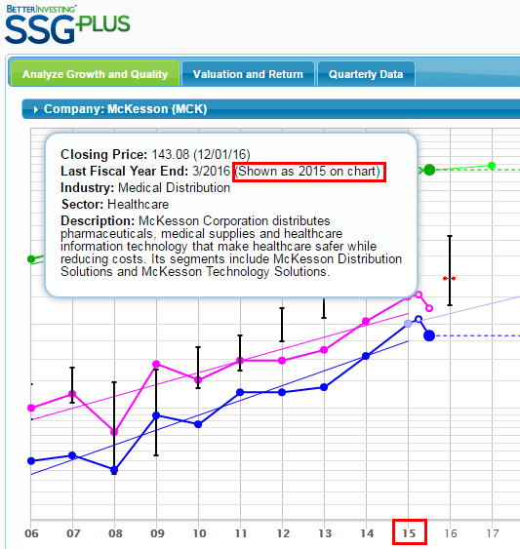The width and height of the screenshot is (520, 549).
Task: Click the blue data point at year 12
Action: coord(282,393)
